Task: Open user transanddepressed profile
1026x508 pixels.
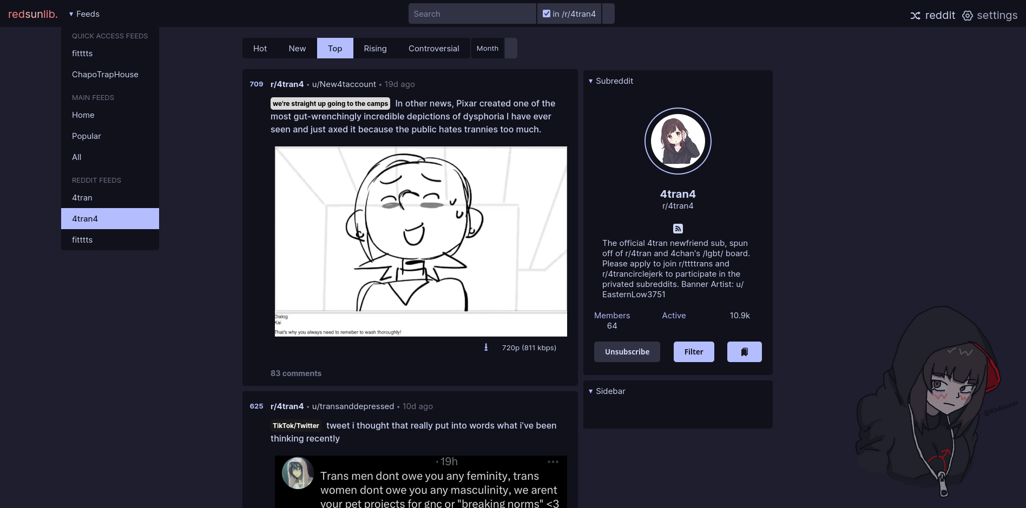Action: tap(353, 406)
